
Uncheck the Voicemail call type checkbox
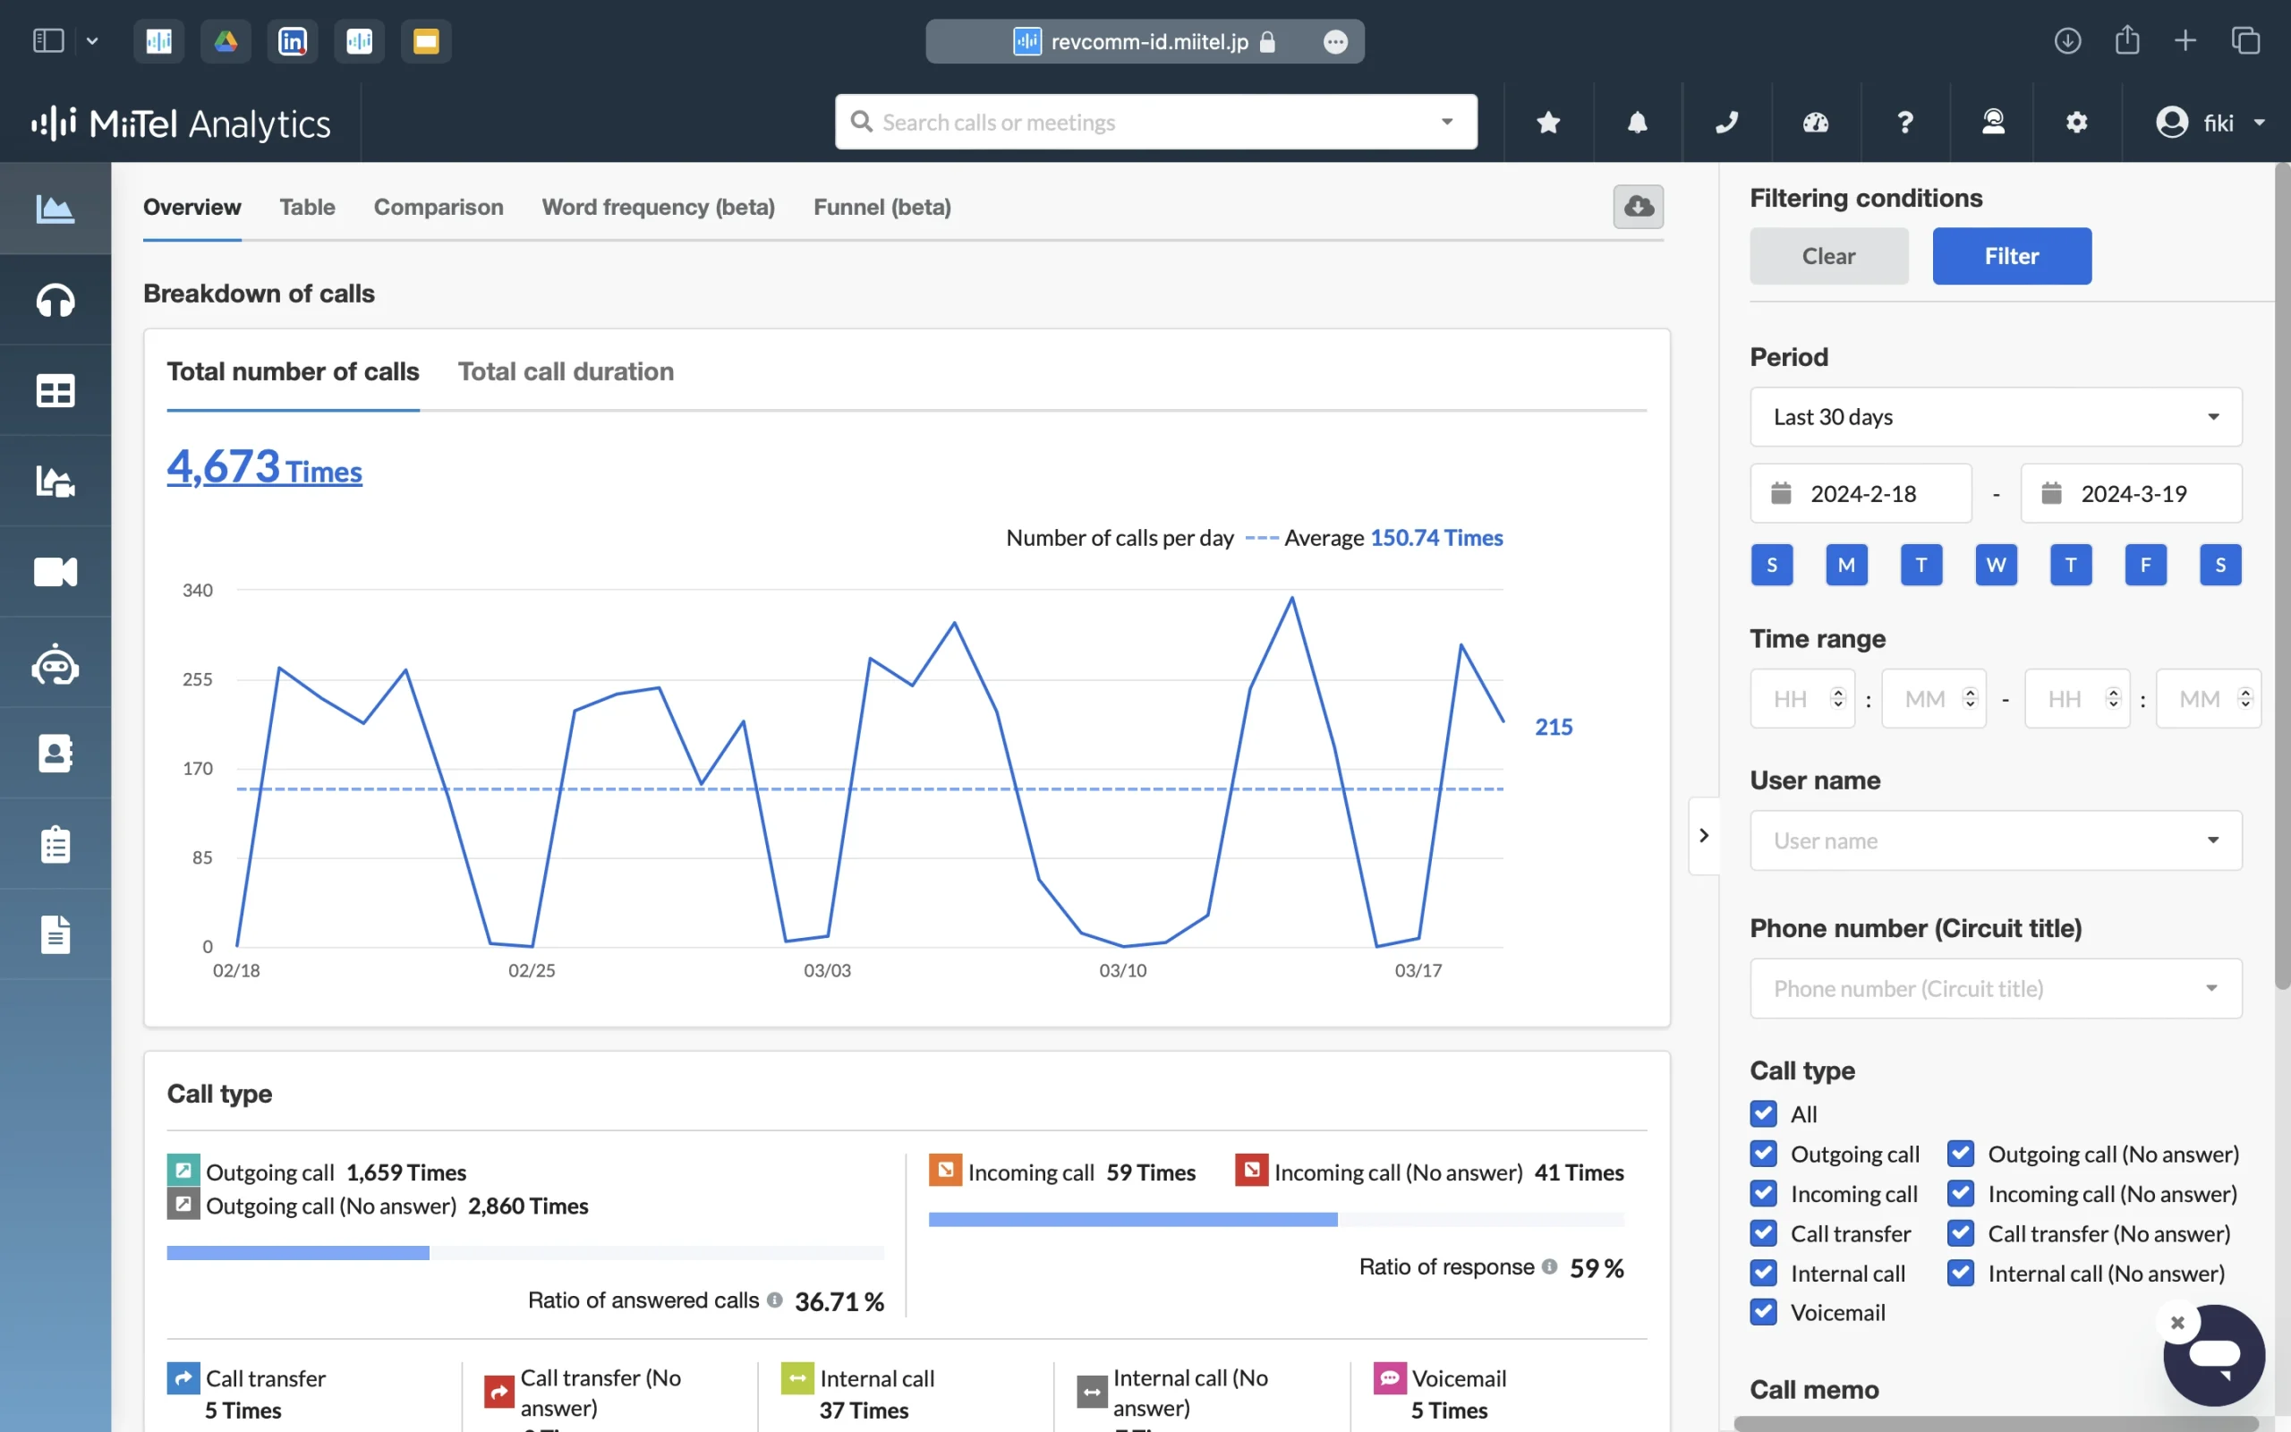pyautogui.click(x=1764, y=1313)
